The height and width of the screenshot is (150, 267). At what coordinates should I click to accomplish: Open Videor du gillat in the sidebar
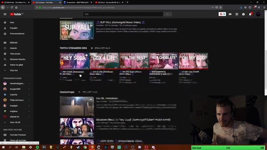pos(17,65)
